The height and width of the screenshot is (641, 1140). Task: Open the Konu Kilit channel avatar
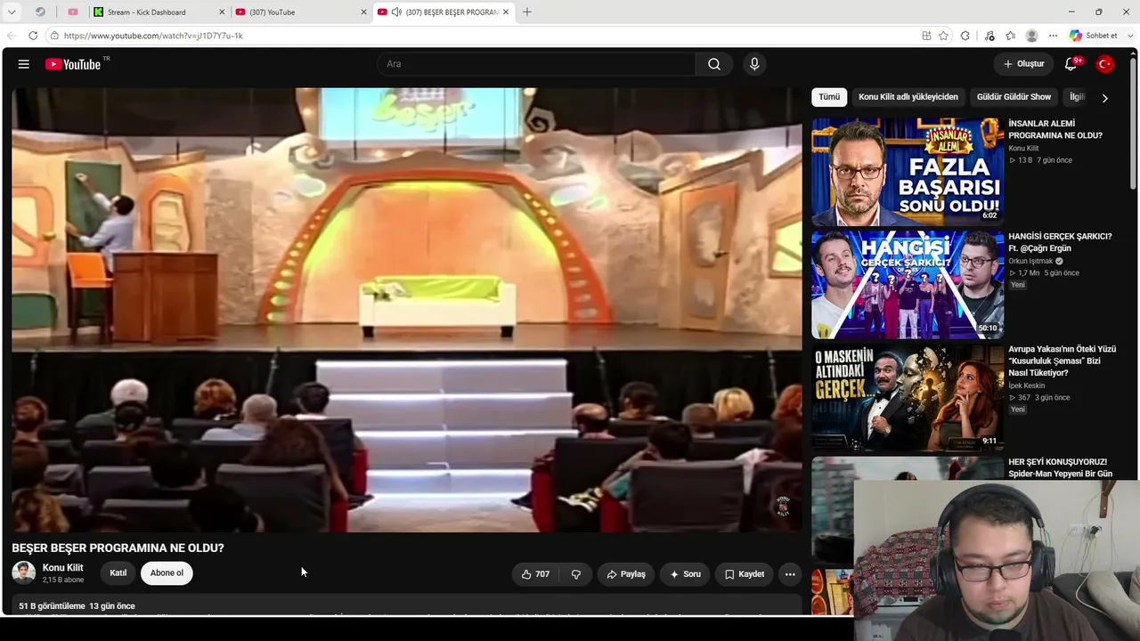click(23, 572)
